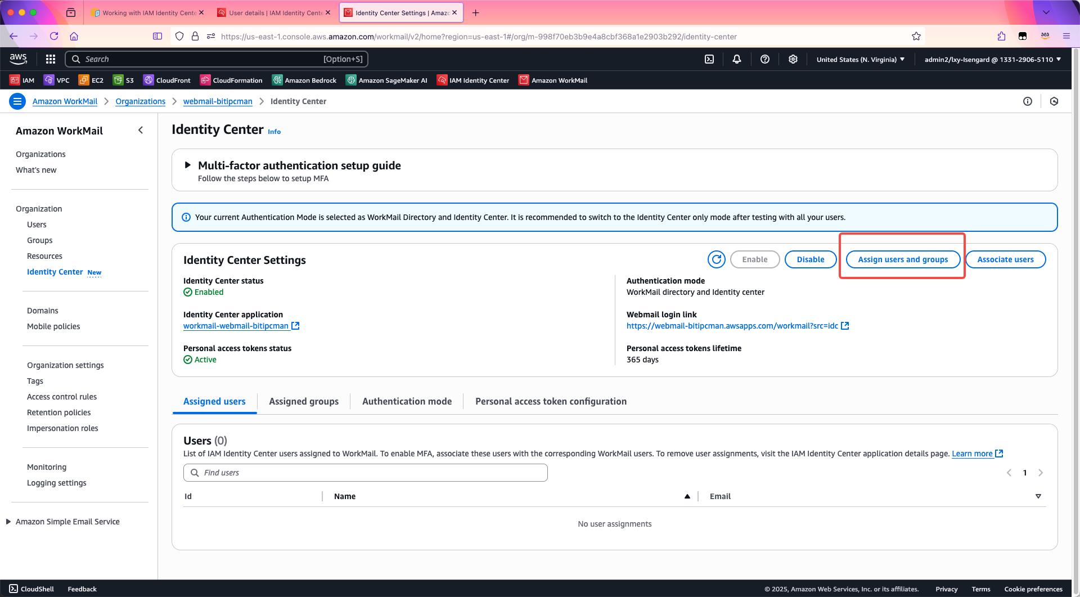Image resolution: width=1080 pixels, height=597 pixels.
Task: Open the info panel icon beside breadcrumb
Action: (x=1028, y=101)
